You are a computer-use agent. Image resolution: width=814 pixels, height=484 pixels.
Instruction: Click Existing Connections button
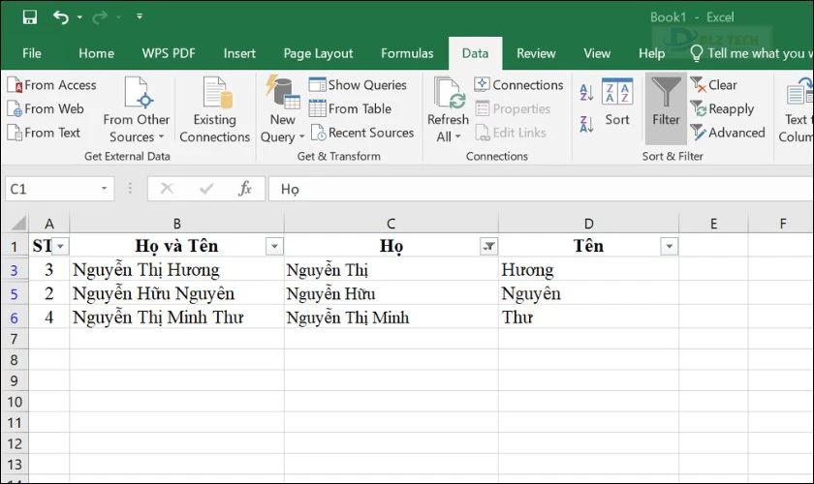215,110
